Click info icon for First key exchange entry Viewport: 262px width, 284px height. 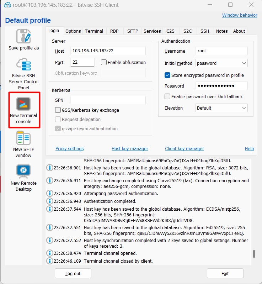49,180
